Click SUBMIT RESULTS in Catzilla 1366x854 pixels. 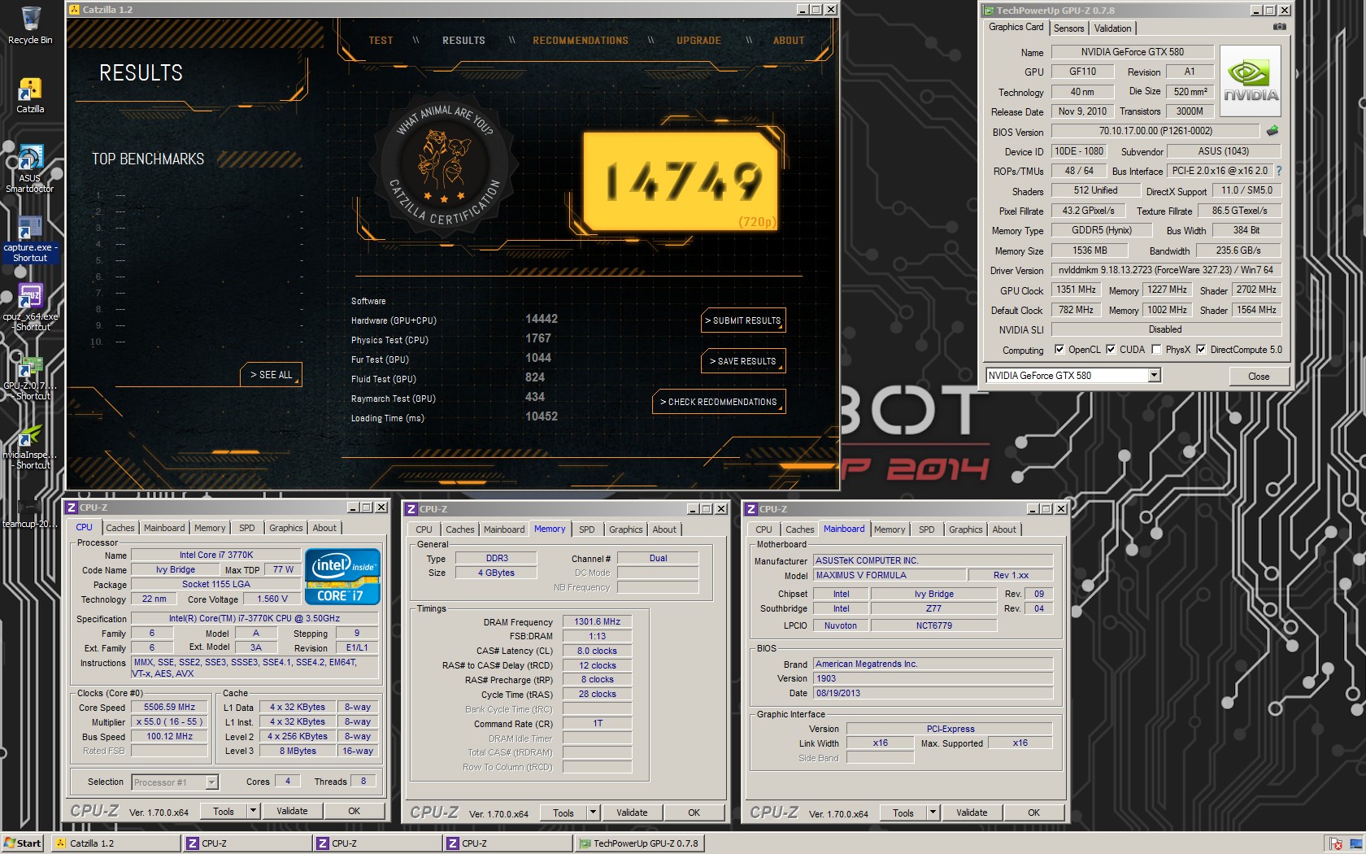pos(743,320)
